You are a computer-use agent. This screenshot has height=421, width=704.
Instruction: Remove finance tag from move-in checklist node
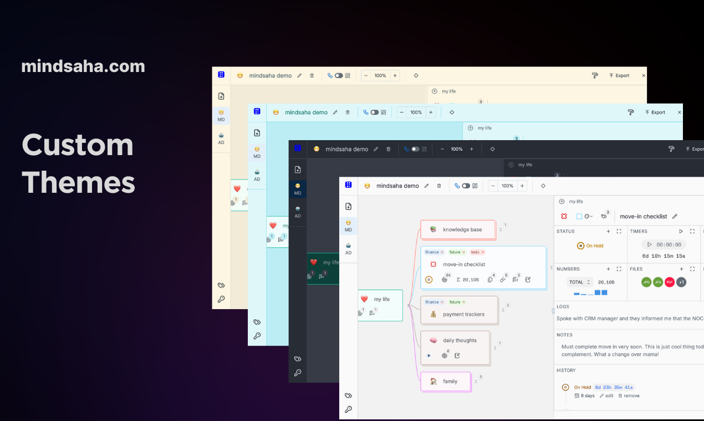point(442,252)
